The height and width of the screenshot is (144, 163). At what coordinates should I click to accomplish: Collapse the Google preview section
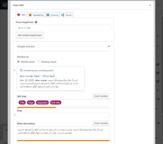click(109, 46)
